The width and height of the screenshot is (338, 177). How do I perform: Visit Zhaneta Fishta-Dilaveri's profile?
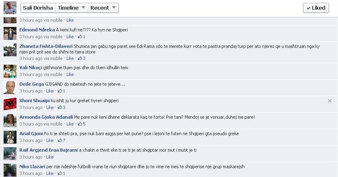[46, 46]
